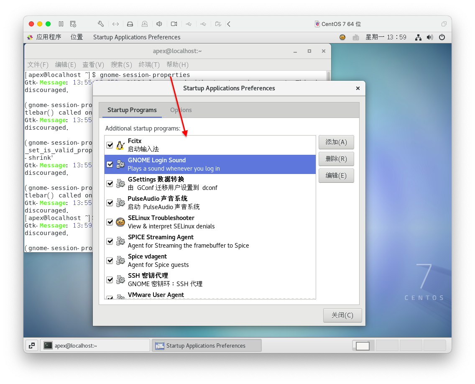Click the Spice vdagent gear icon
This screenshot has height=384, width=475.
click(x=120, y=261)
